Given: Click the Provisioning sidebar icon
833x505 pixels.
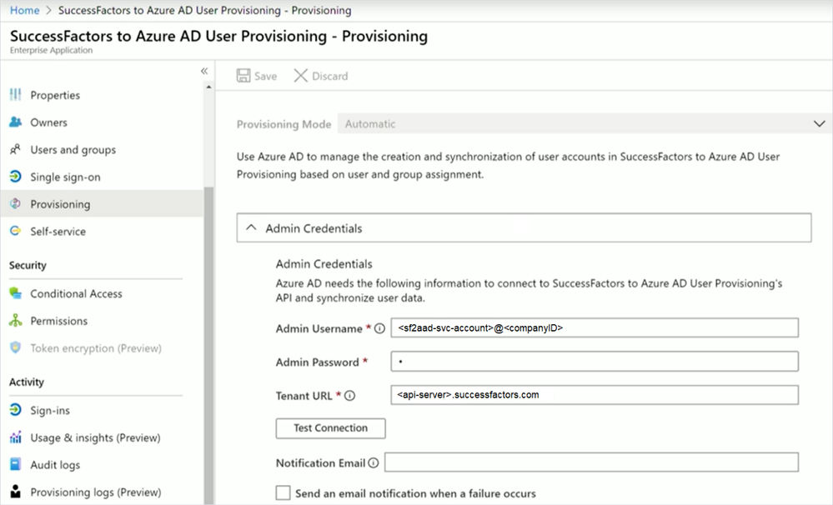Looking at the screenshot, I should point(15,203).
